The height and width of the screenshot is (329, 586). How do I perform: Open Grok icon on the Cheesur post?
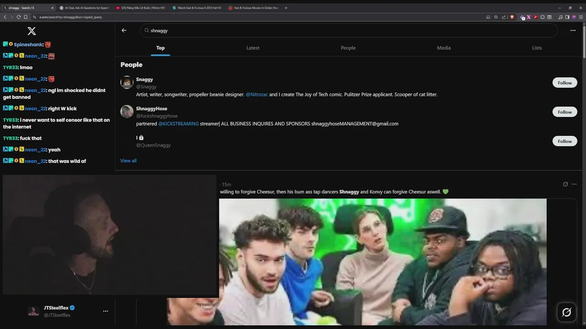coord(565,184)
